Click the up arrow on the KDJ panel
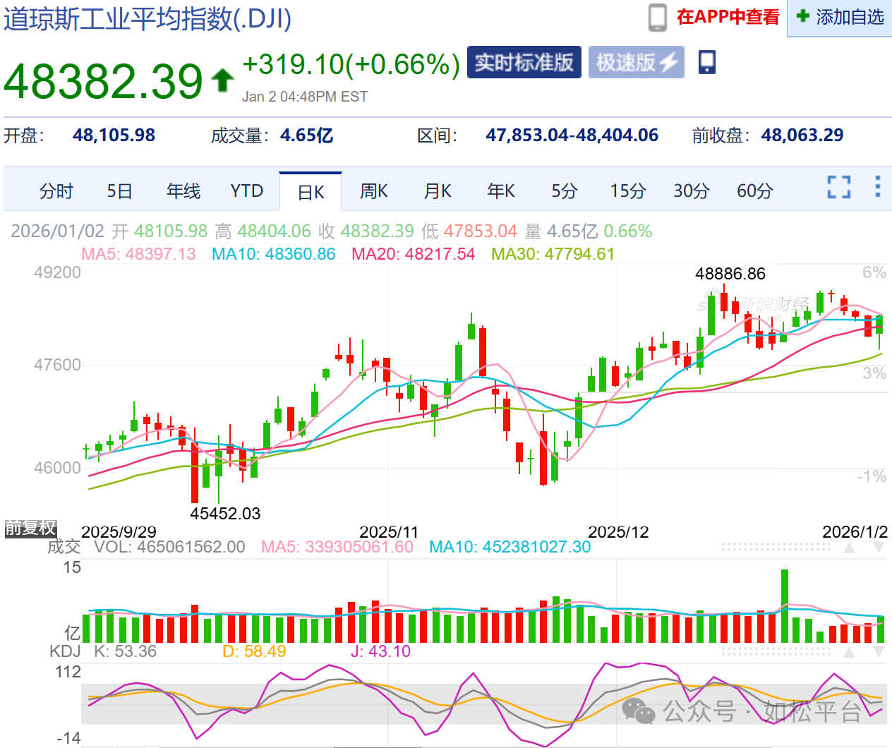The image size is (892, 748). click(850, 653)
